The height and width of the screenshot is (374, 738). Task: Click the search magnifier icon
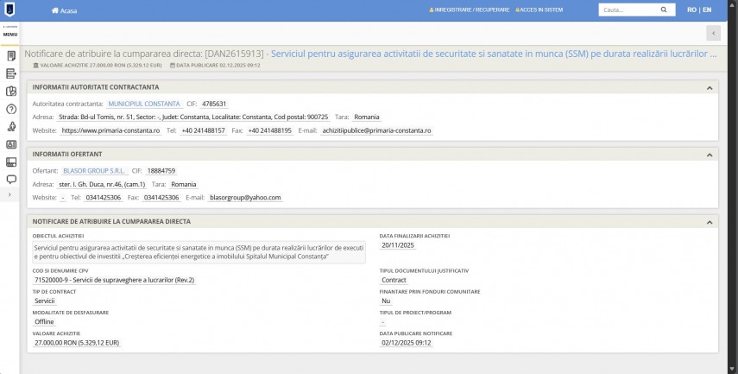tap(663, 10)
